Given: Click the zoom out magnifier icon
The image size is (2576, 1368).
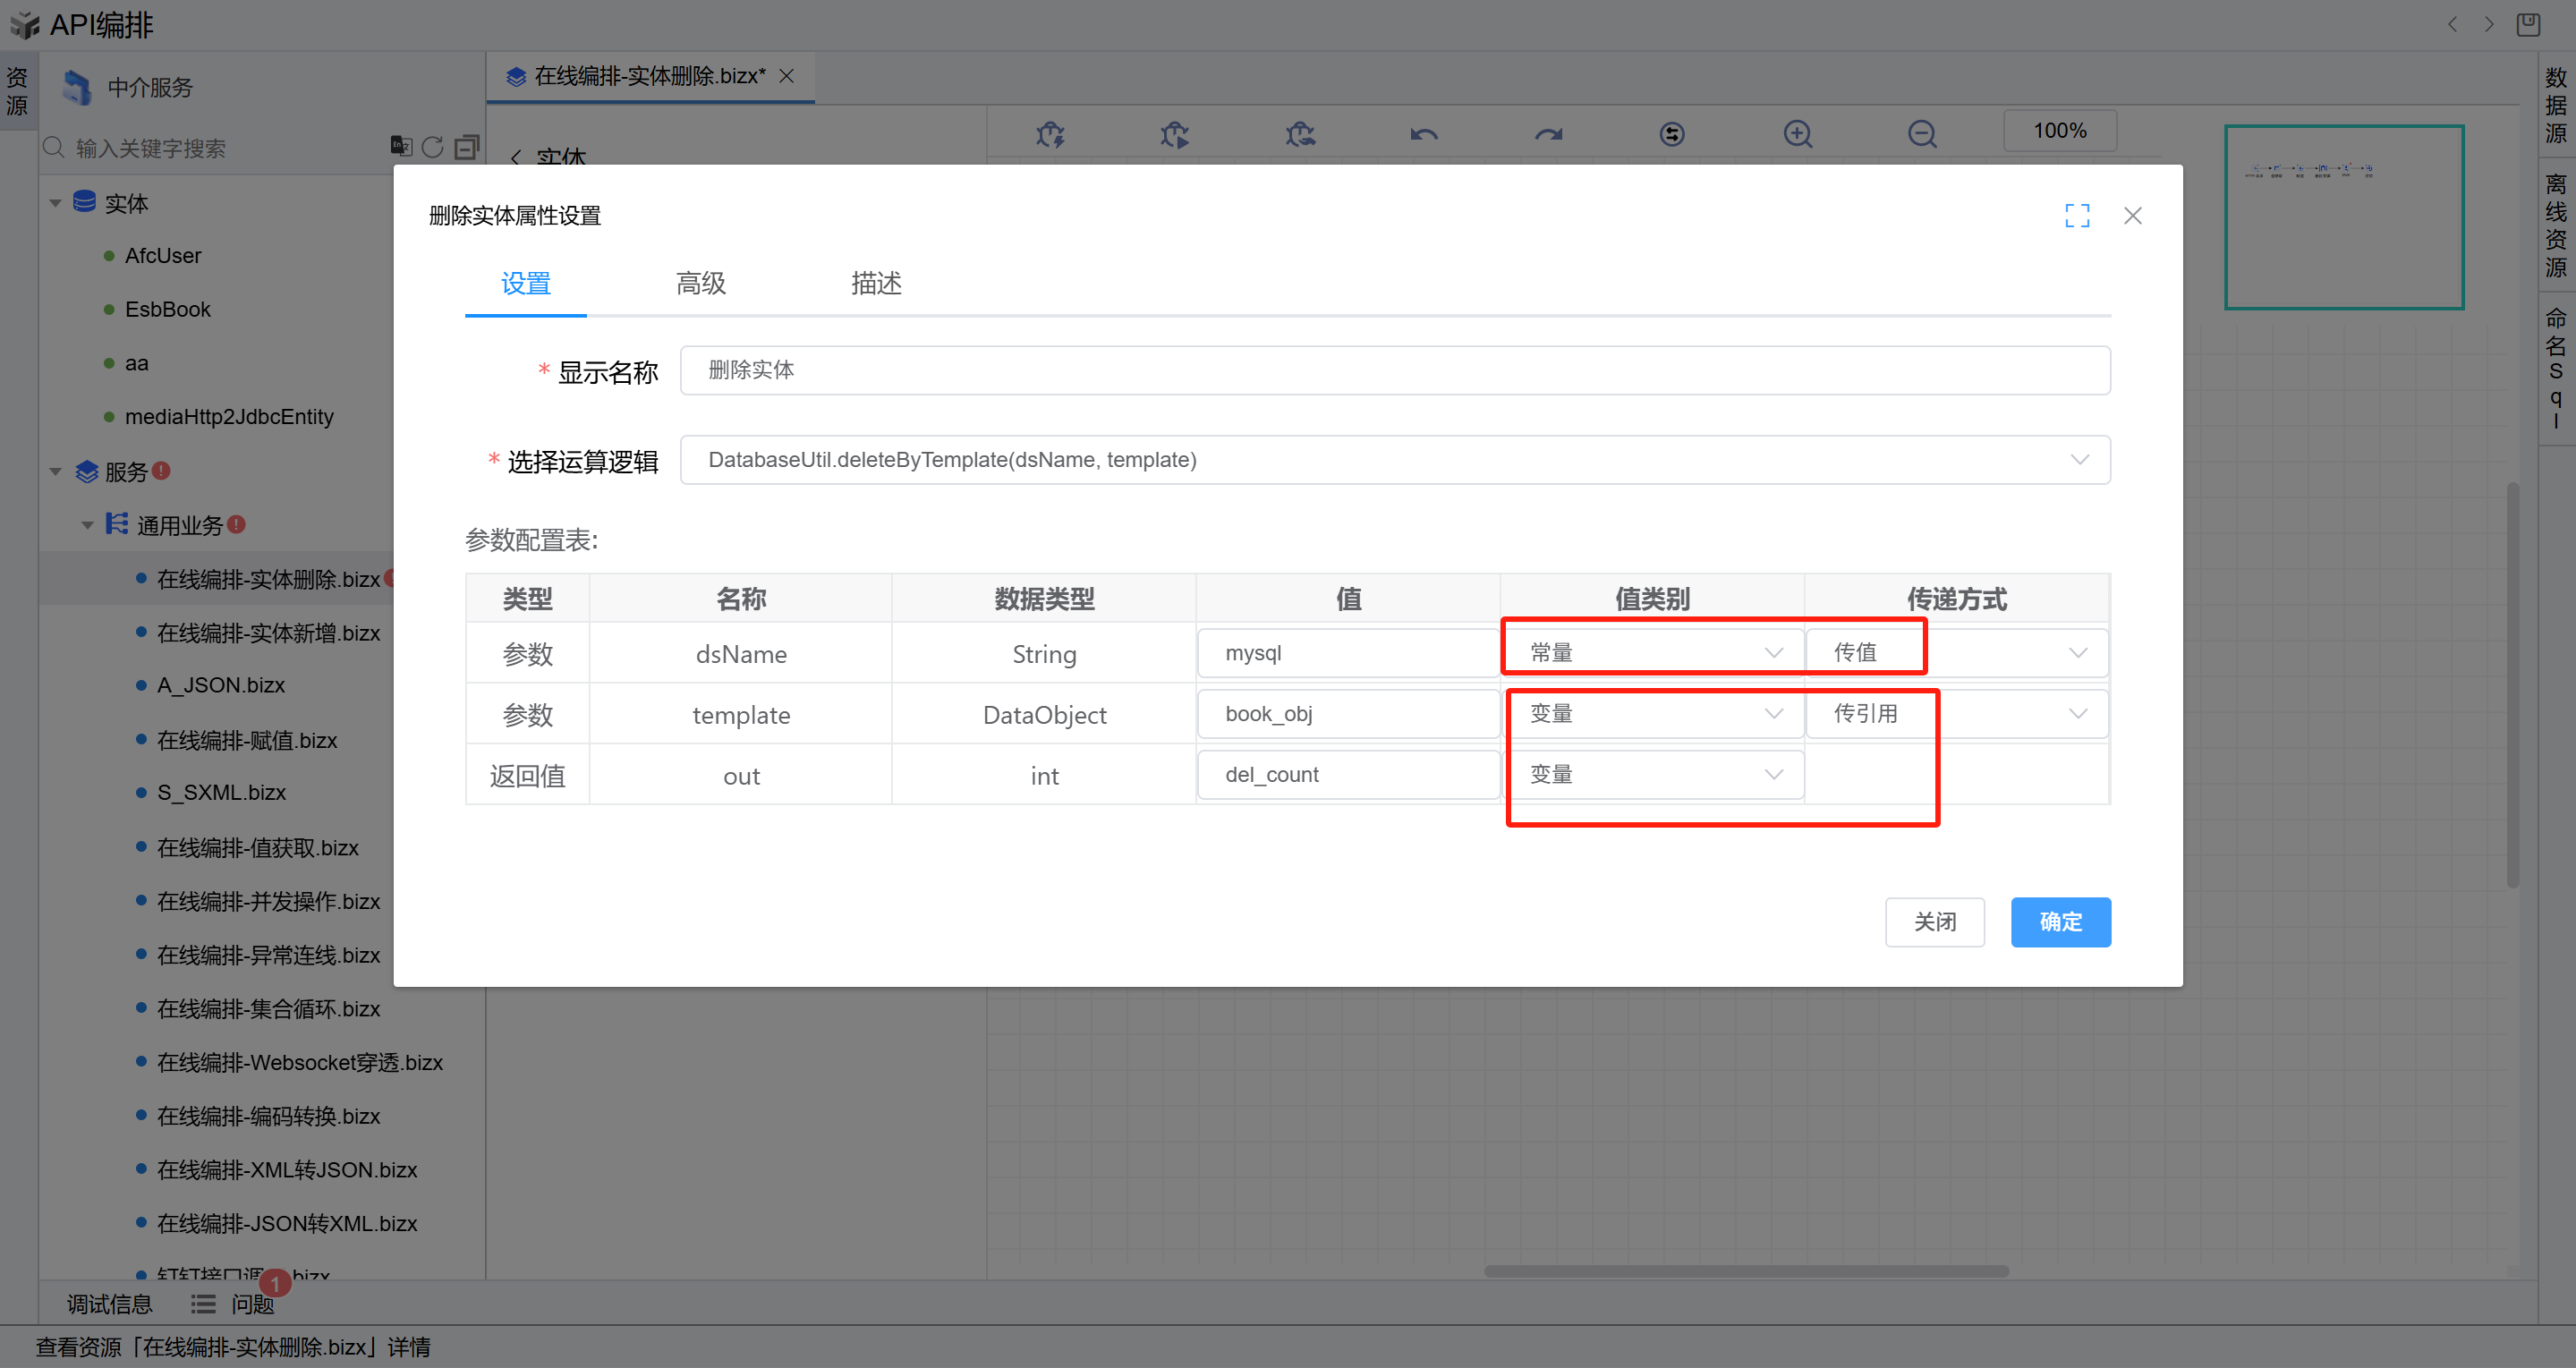Looking at the screenshot, I should (x=1921, y=134).
